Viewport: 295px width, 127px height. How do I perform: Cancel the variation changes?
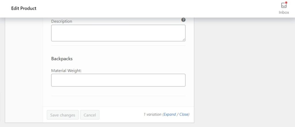(x=90, y=115)
